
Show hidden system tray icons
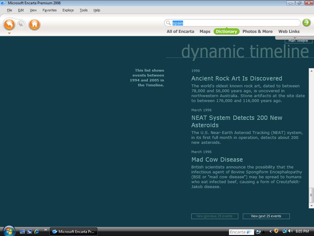pos(270,231)
